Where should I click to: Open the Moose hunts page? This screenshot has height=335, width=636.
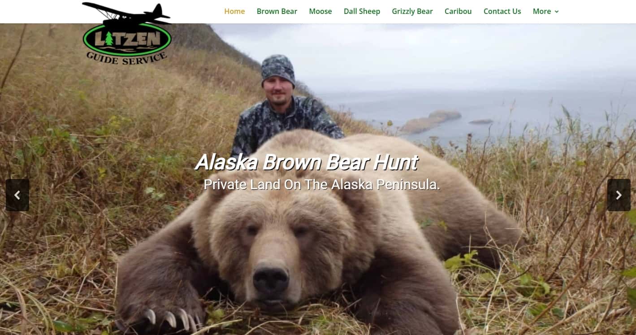tap(320, 11)
